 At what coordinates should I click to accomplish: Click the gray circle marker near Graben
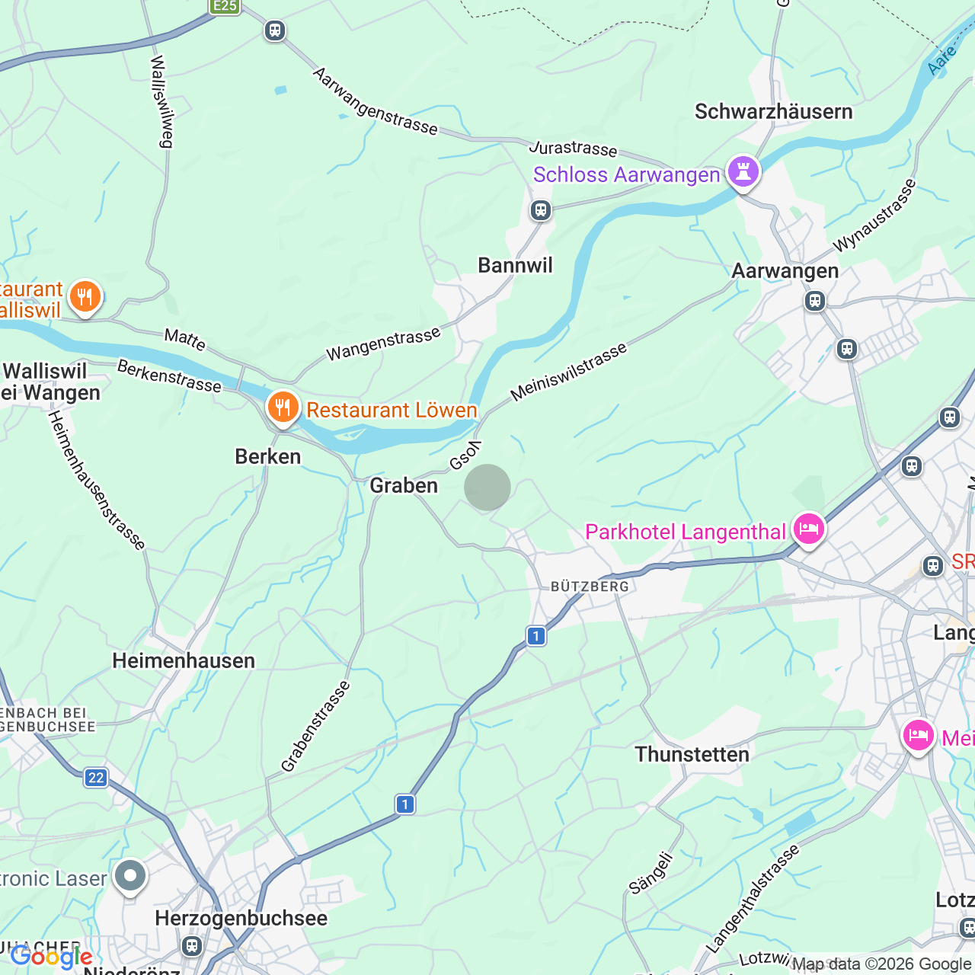point(487,487)
